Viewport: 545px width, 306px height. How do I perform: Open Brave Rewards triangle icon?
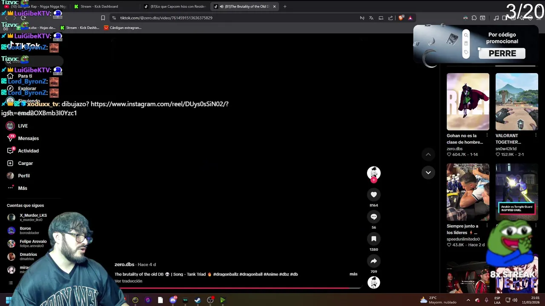(x=410, y=18)
